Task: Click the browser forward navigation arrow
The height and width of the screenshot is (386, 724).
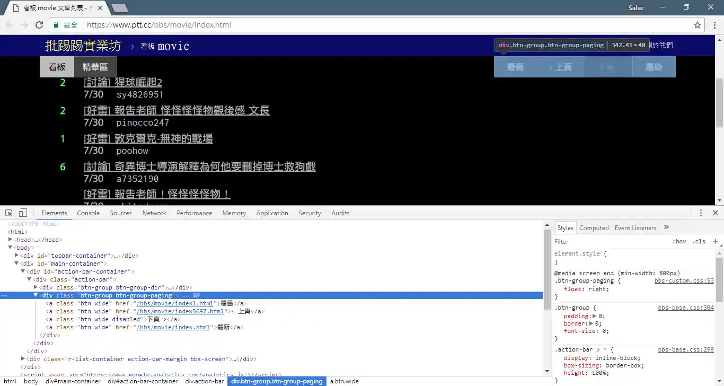Action: [24, 24]
